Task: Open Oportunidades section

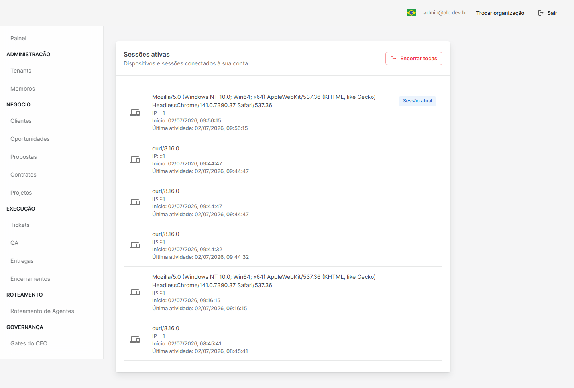Action: pos(30,139)
